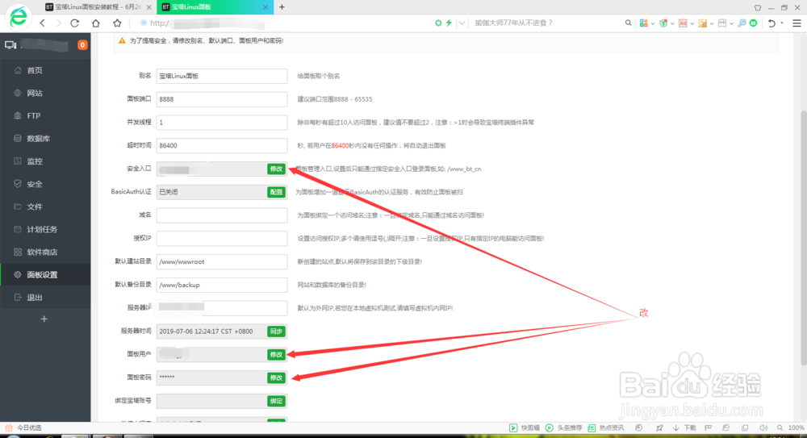Open 首页 in the sidebar
The width and height of the screenshot is (807, 438).
(x=45, y=70)
